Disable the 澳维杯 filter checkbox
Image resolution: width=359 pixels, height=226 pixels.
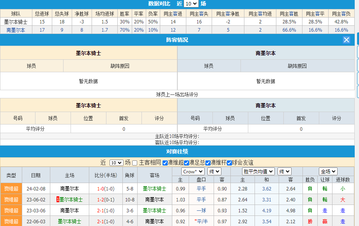pos(208,163)
